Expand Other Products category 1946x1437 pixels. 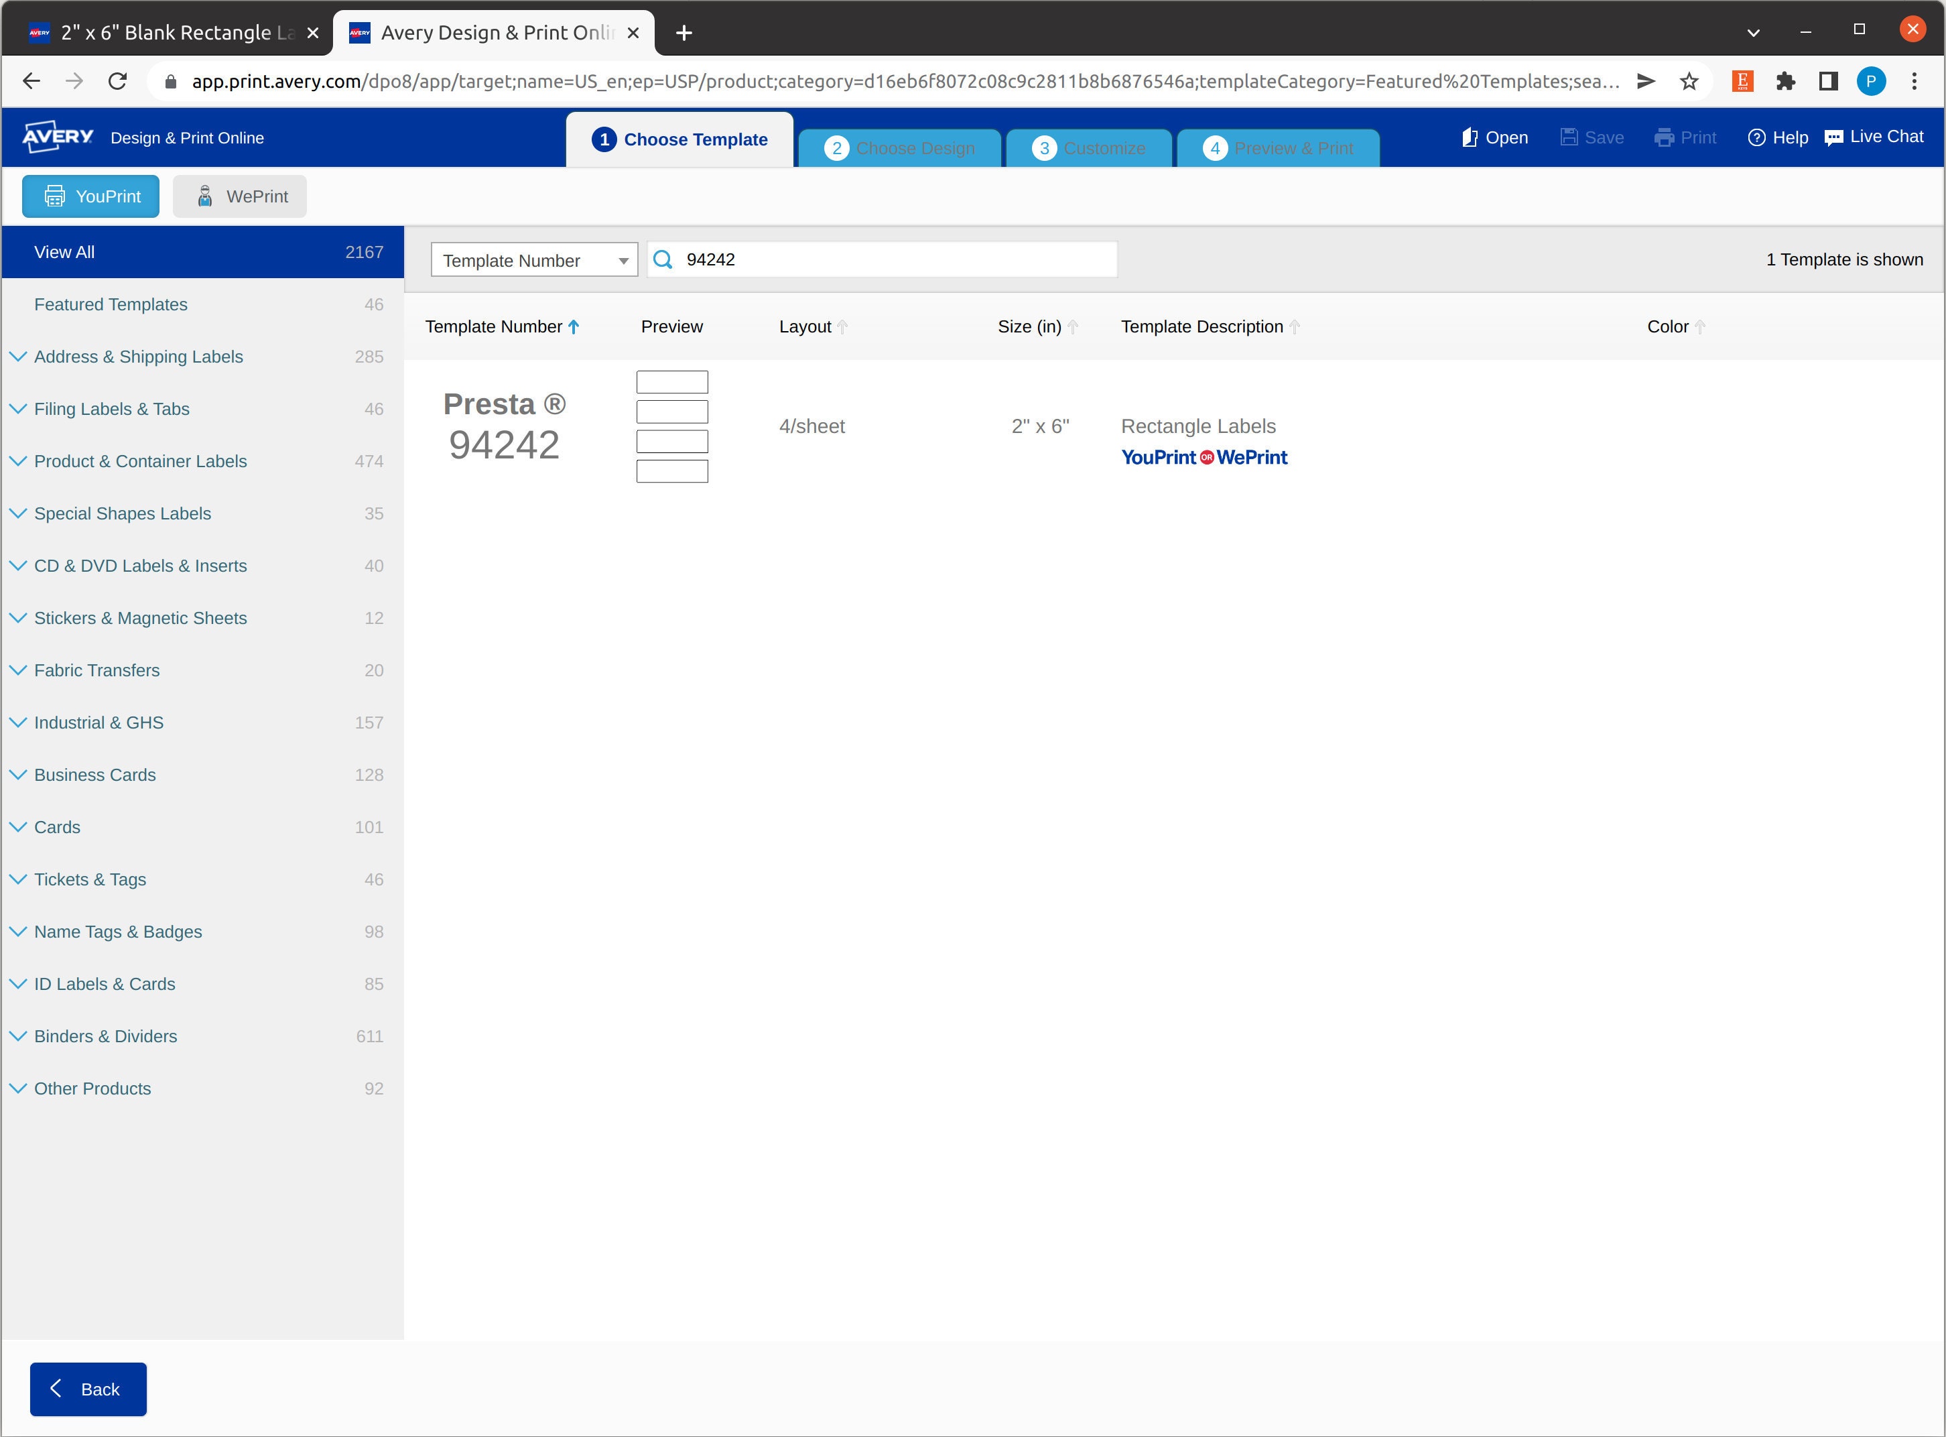click(x=17, y=1088)
